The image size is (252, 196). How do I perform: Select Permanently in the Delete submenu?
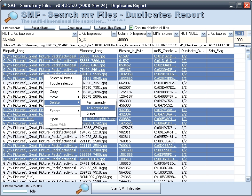pyautogui.click(x=96, y=102)
